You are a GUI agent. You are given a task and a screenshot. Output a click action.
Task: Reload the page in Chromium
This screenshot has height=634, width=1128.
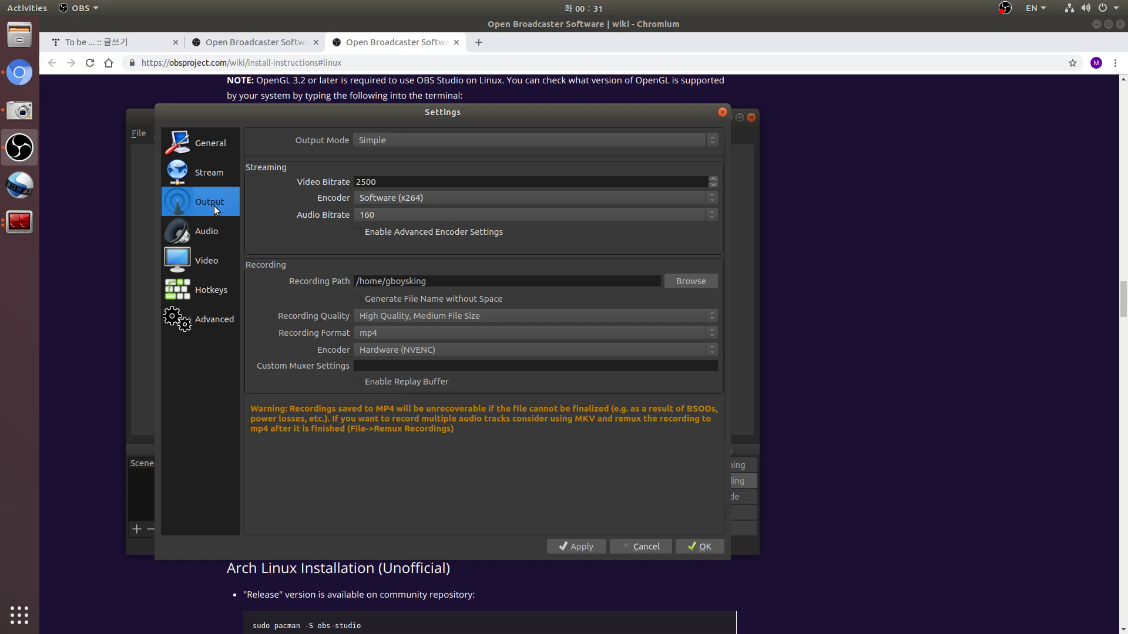pos(90,63)
